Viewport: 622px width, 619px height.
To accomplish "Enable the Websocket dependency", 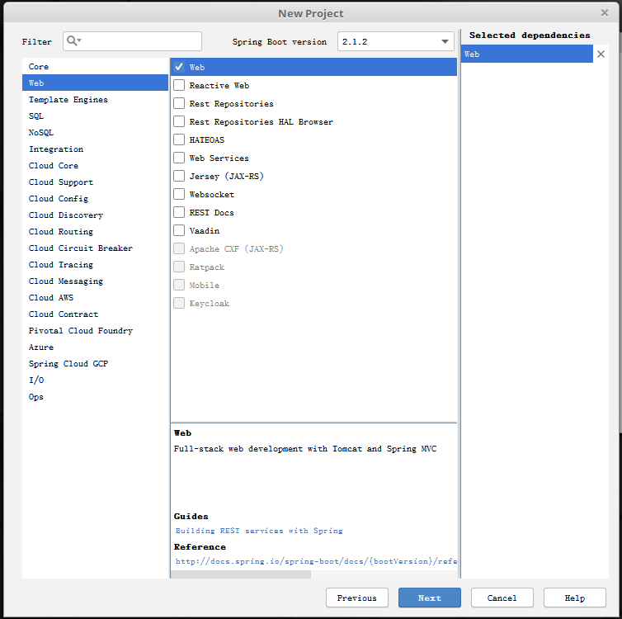I will 179,194.
